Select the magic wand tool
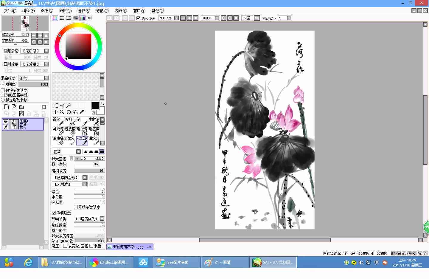The height and width of the screenshot is (279, 429). (69, 106)
